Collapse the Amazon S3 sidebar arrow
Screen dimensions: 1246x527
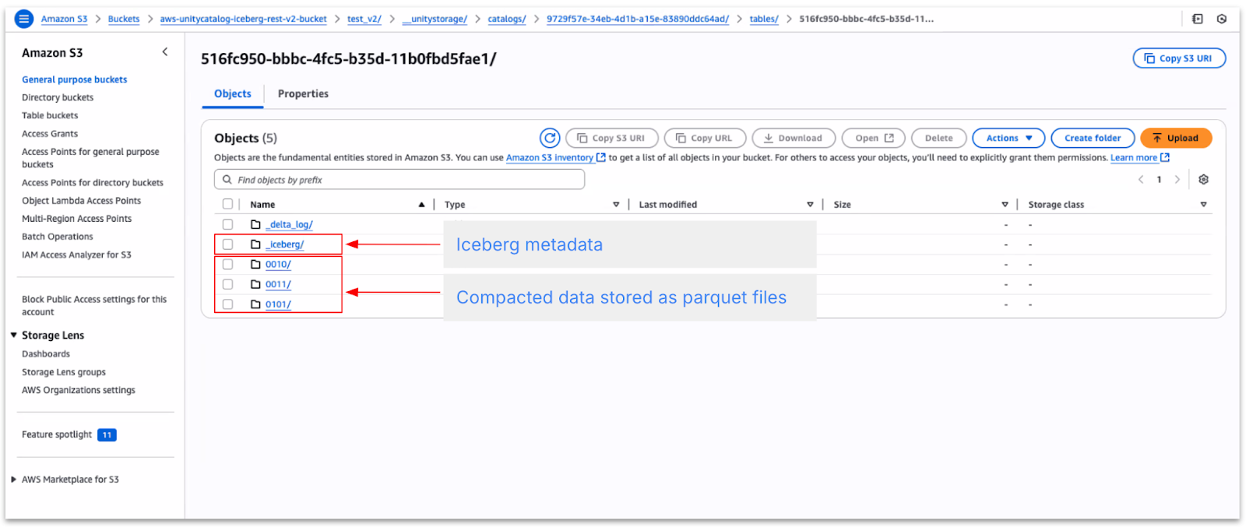pos(164,52)
